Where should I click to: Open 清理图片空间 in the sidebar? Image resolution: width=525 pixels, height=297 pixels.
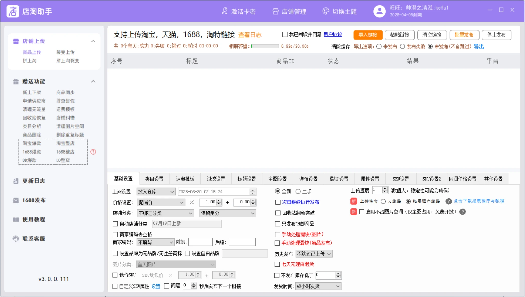[x=70, y=126]
